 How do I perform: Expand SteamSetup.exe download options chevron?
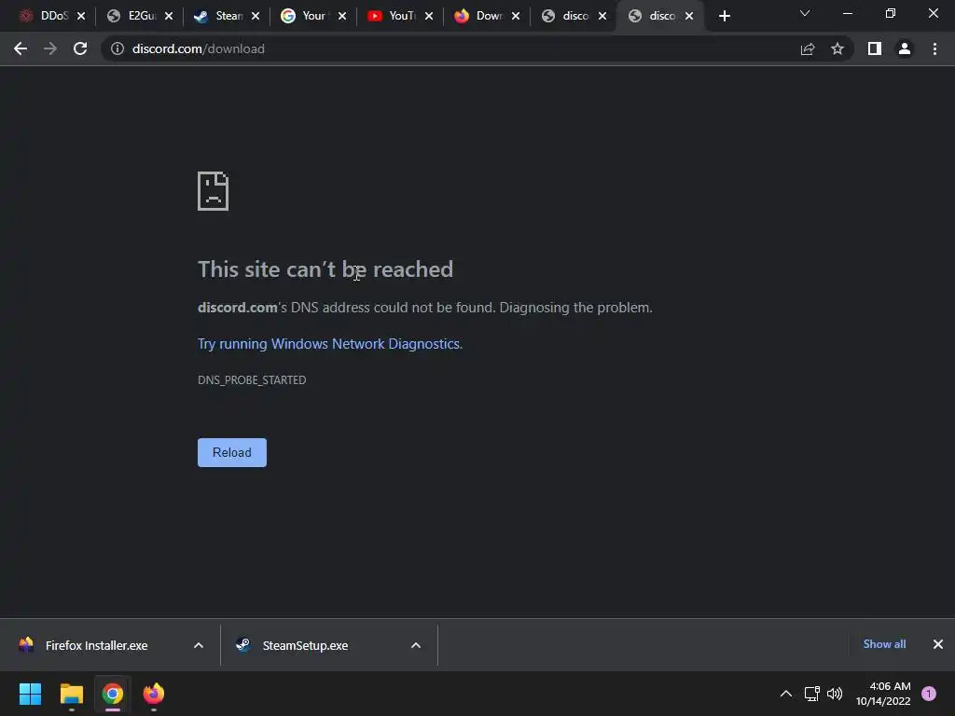coord(416,645)
